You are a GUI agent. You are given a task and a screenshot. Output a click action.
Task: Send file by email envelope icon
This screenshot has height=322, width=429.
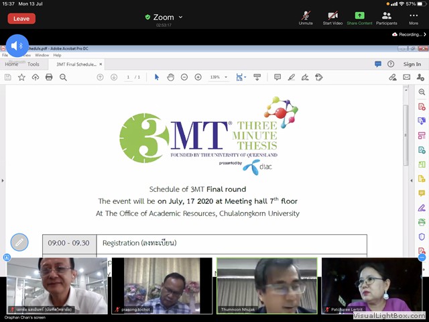[x=407, y=77]
